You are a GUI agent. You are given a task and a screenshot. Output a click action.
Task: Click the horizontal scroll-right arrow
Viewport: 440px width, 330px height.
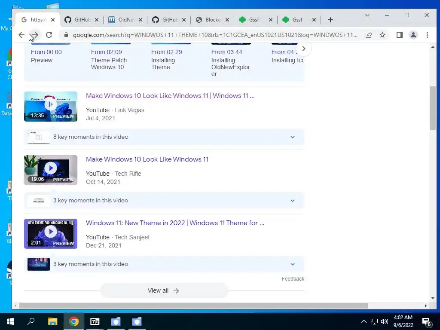pyautogui.click(x=426, y=306)
